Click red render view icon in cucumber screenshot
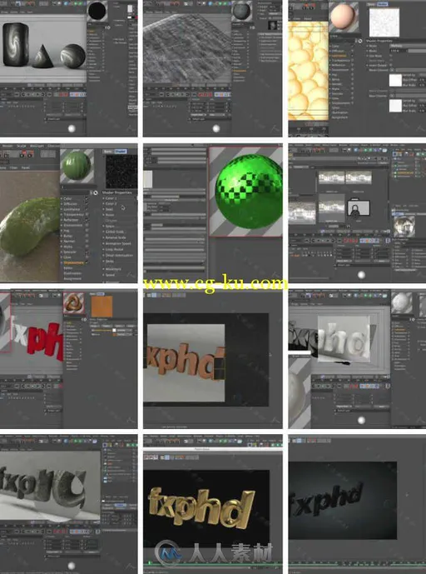This screenshot has height=574, width=426. [x=24, y=153]
